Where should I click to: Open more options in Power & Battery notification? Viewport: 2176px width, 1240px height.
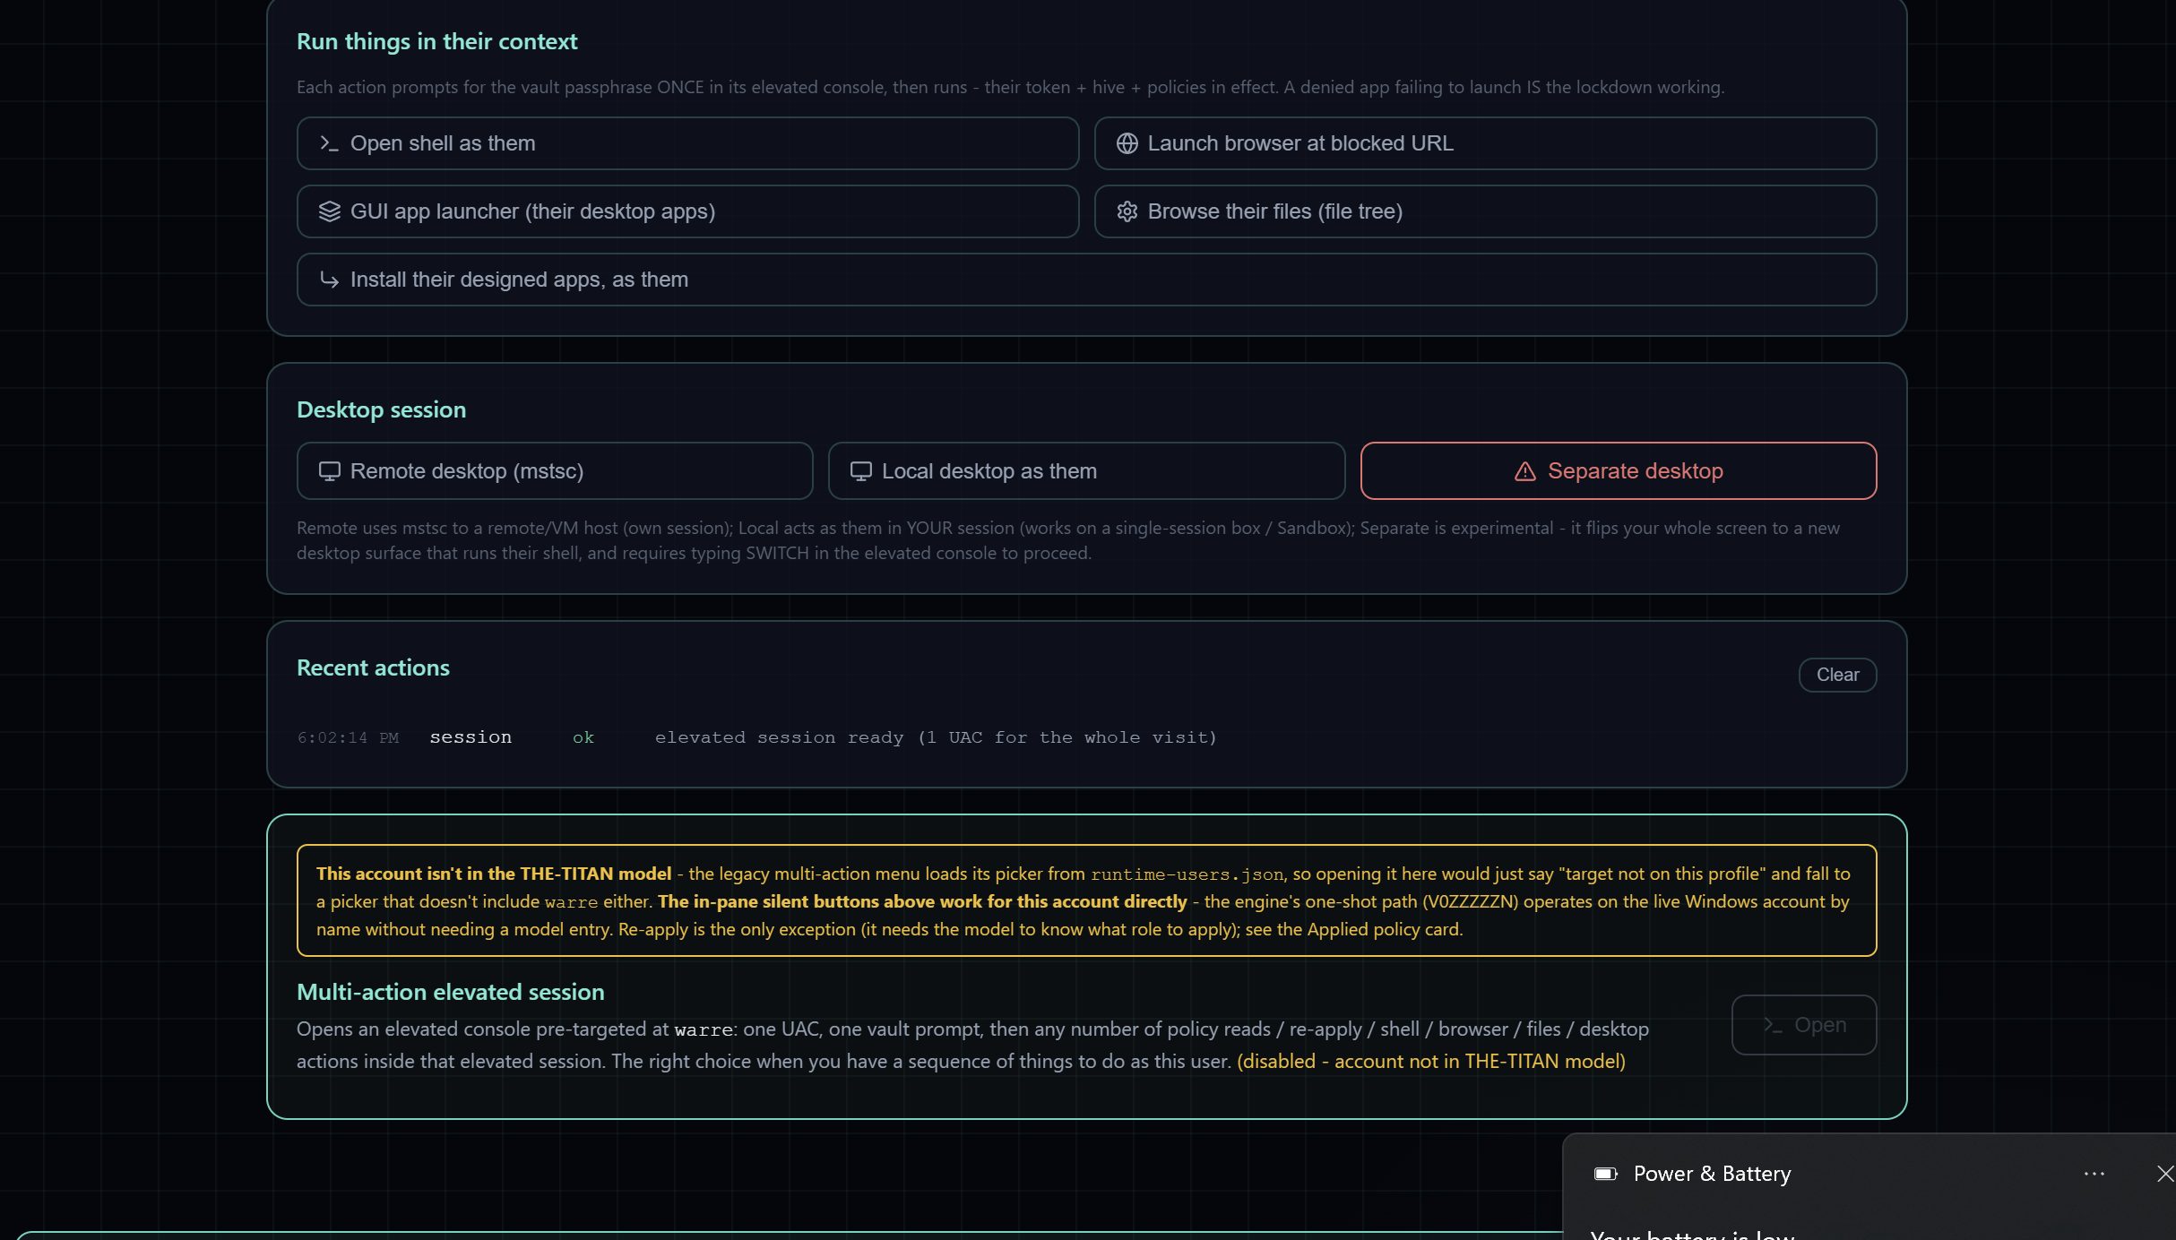2094,1174
